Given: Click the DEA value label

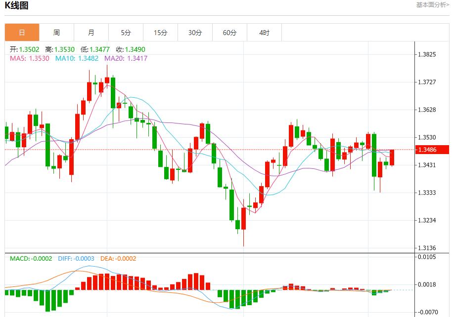Looking at the screenshot, I should (119, 259).
